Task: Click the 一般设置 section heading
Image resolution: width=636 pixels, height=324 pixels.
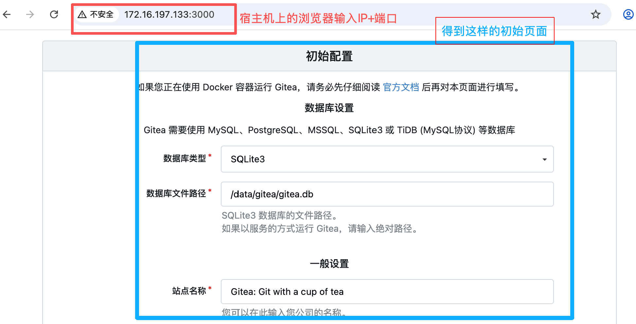Action: pyautogui.click(x=329, y=264)
